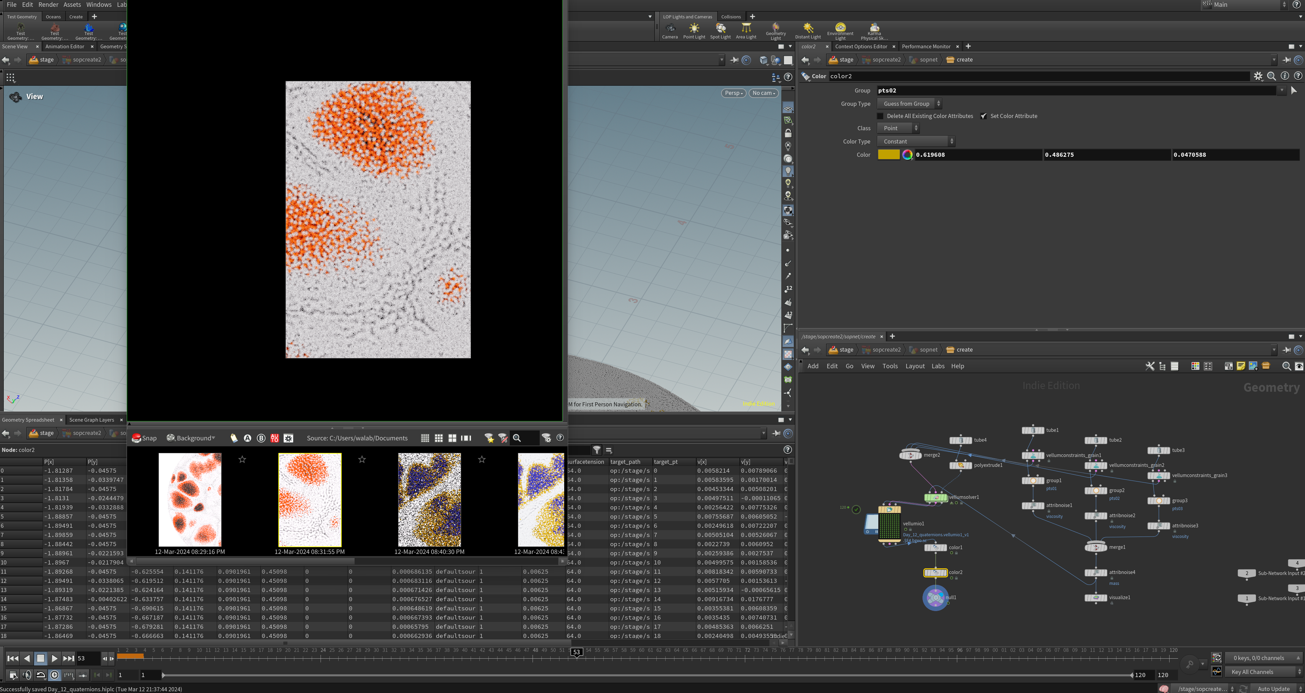Click the sopcreate2 path button in the network editor
1305x693 pixels.
tap(881, 350)
